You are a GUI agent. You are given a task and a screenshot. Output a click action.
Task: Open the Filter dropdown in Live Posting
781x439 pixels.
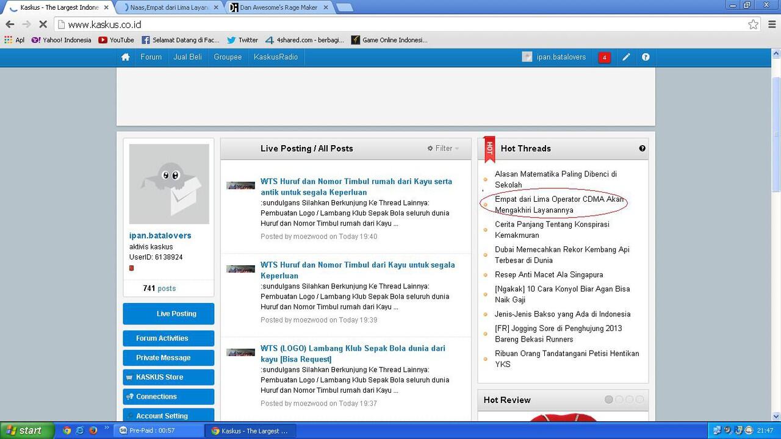[443, 148]
